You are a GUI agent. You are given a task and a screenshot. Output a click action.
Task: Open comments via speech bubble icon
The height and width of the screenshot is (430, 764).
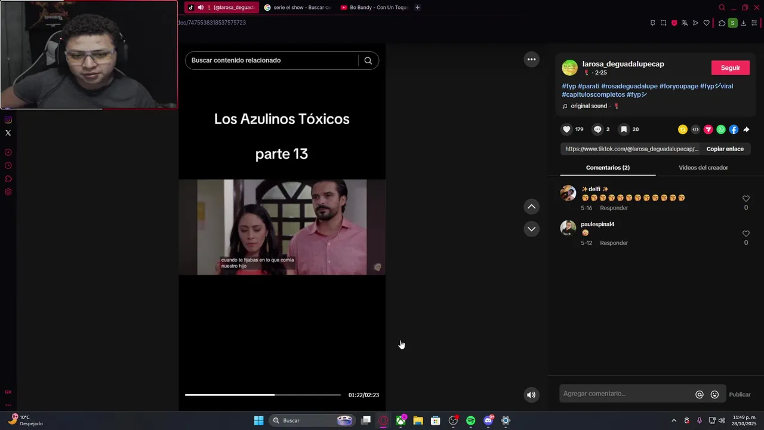coord(597,129)
